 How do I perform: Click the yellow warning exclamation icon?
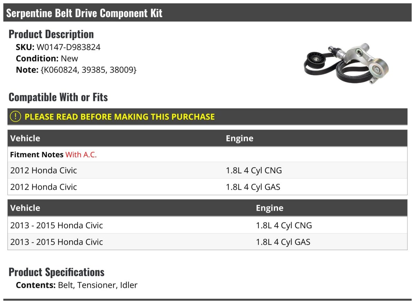pyautogui.click(x=16, y=117)
